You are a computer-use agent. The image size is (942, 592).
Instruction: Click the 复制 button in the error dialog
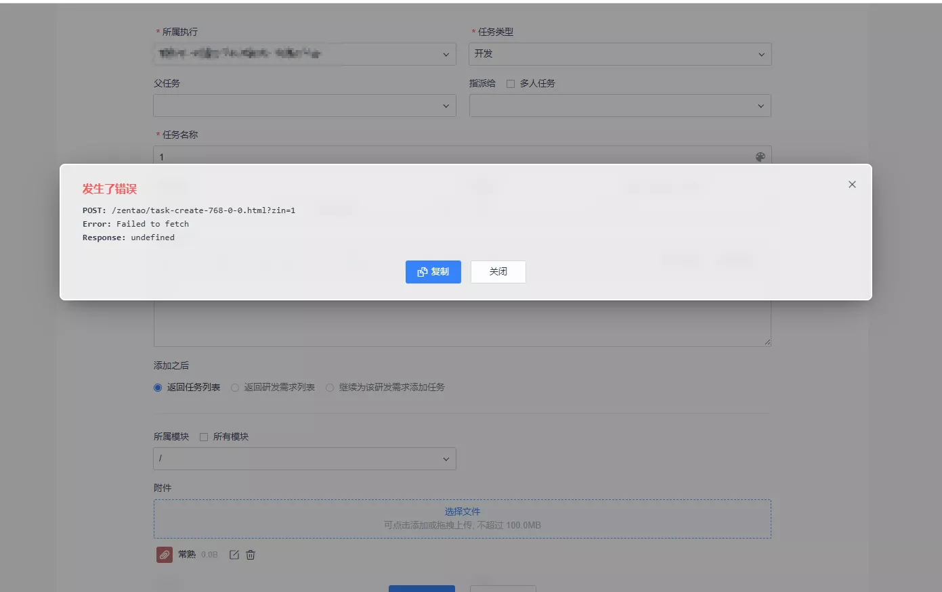click(433, 272)
